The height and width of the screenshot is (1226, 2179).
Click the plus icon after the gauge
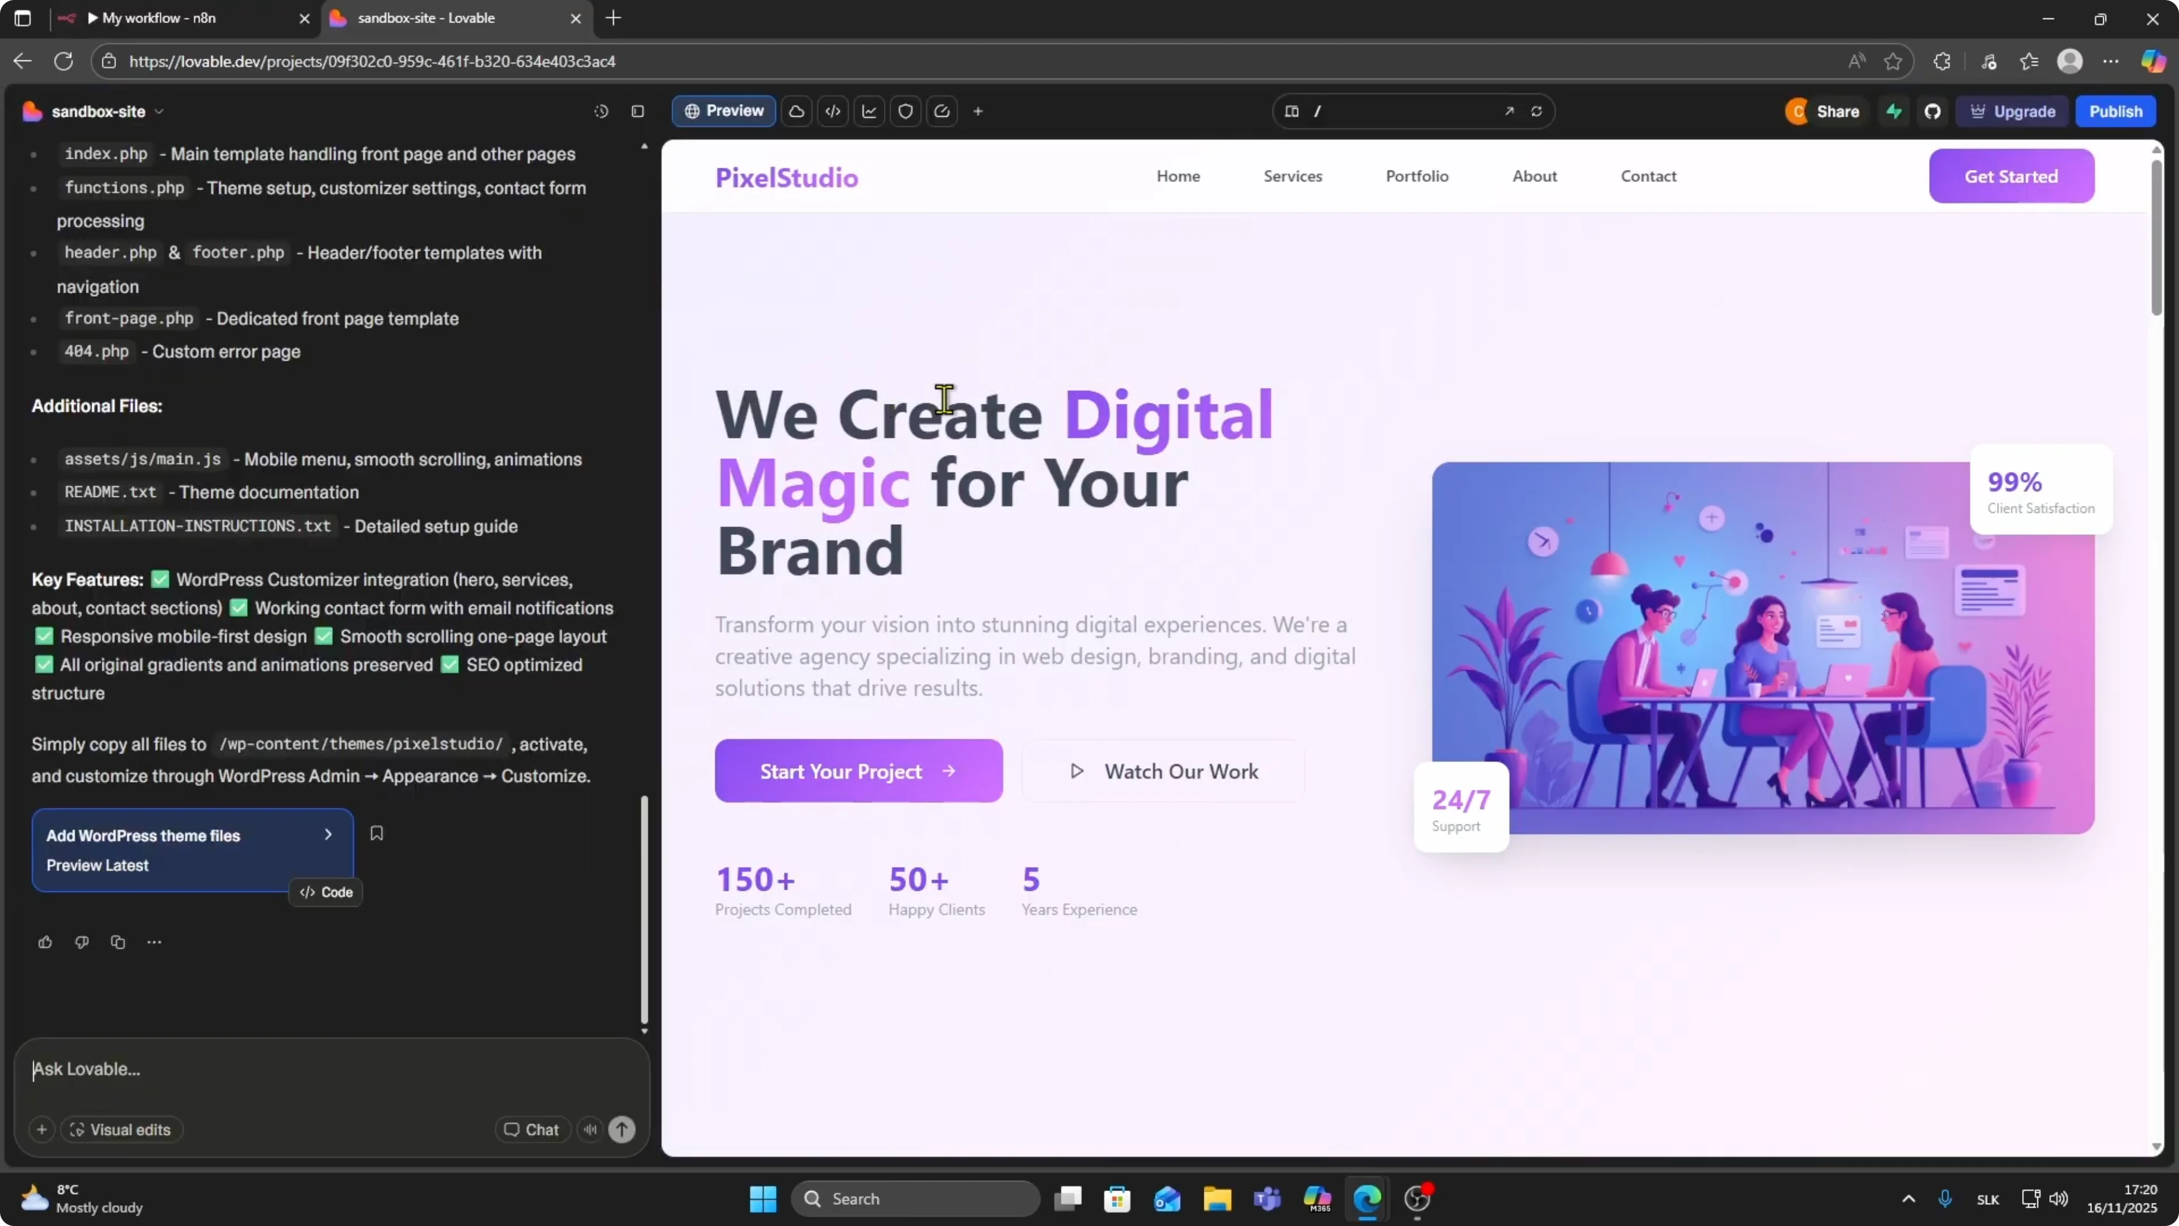978,112
